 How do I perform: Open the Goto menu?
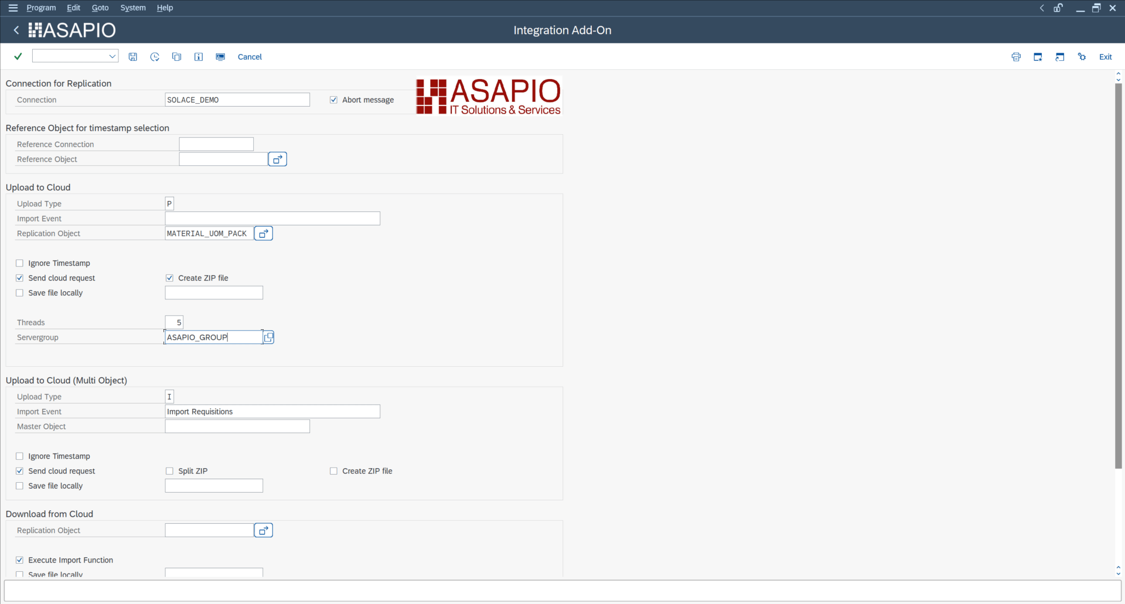pyautogui.click(x=100, y=8)
